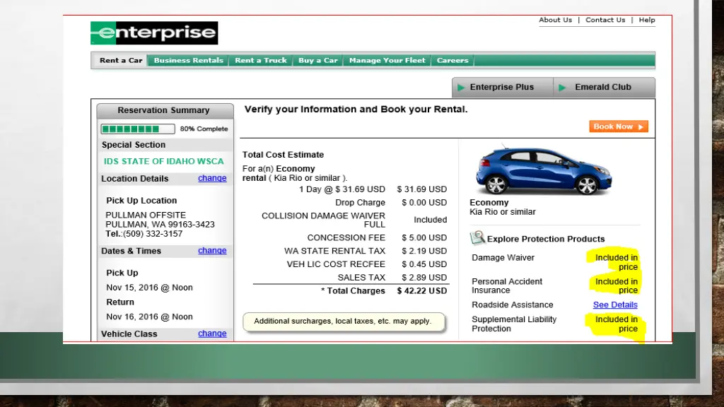This screenshot has height=407, width=724.
Task: Switch to Rent a Truck tab
Action: [x=261, y=61]
